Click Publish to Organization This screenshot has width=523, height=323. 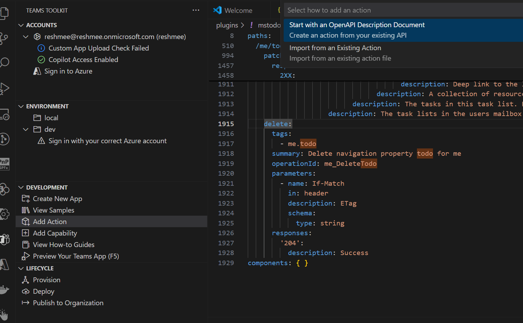pyautogui.click(x=68, y=303)
